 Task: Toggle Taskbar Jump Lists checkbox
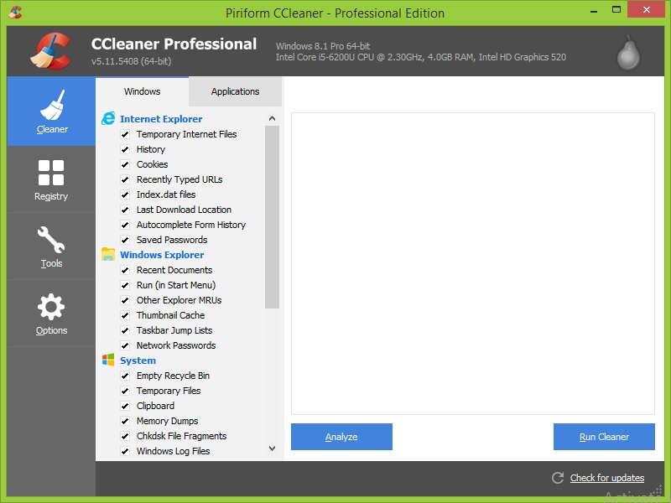coord(125,330)
